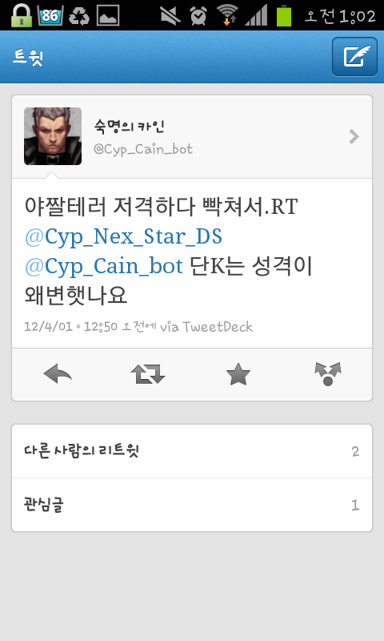Open the 관심글 list row
This screenshot has height=641, width=384.
coord(192,505)
